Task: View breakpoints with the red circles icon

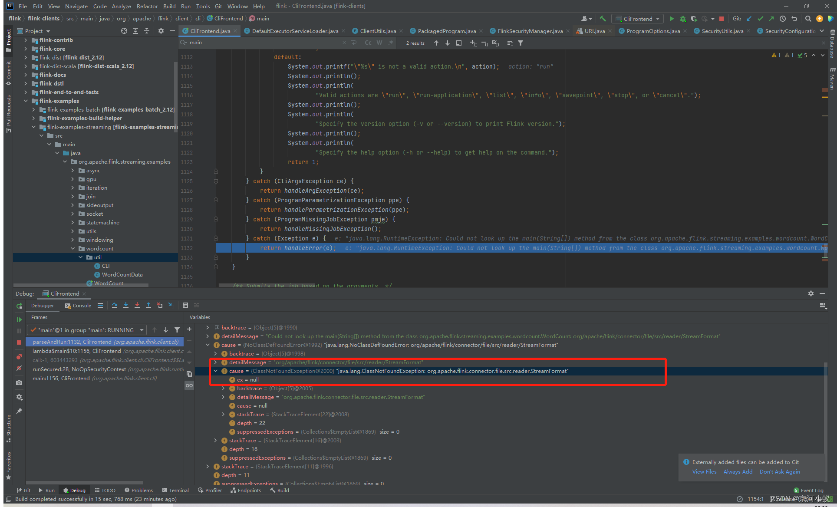Action: [19, 357]
